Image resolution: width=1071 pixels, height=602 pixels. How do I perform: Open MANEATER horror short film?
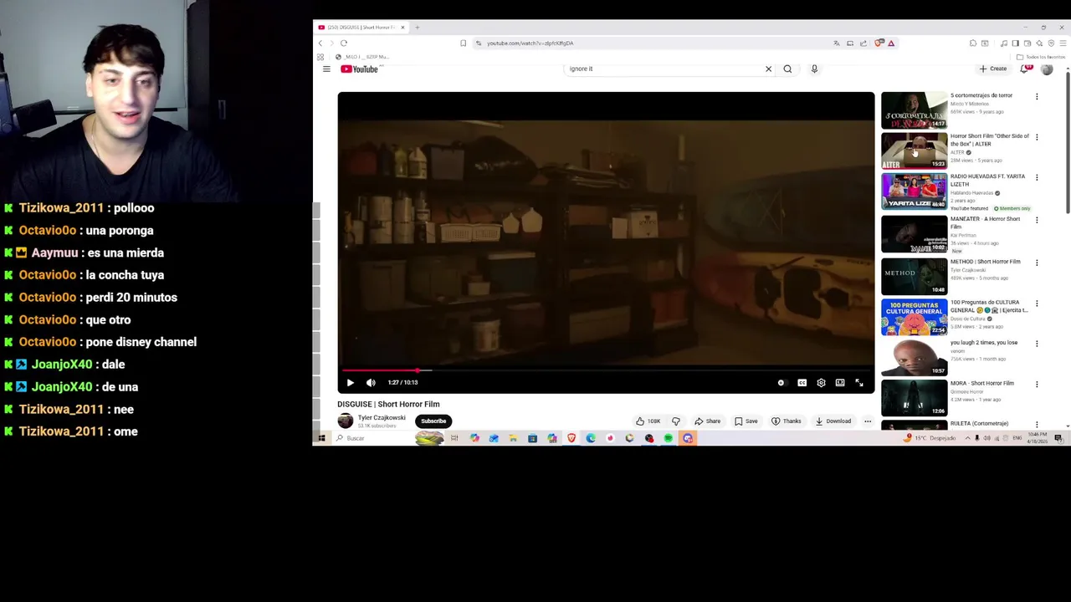tap(914, 234)
